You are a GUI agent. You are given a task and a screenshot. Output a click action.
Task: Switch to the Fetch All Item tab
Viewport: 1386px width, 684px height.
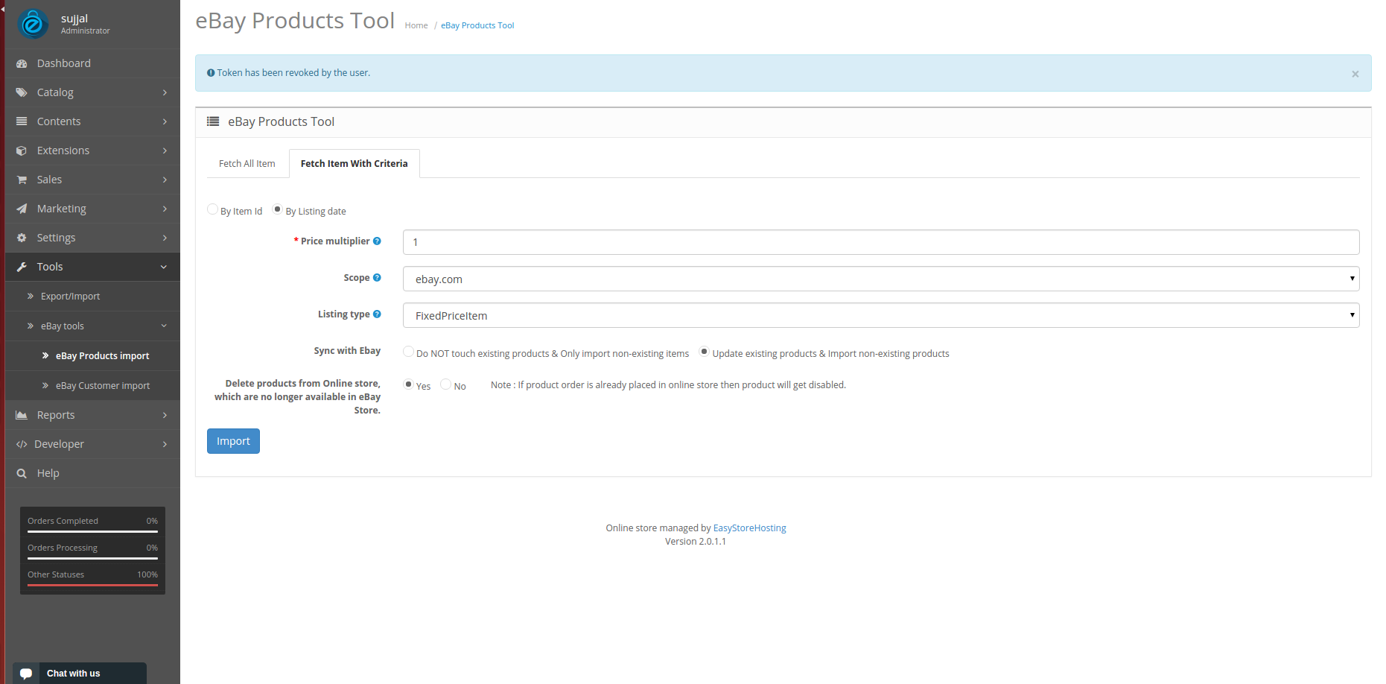247,163
